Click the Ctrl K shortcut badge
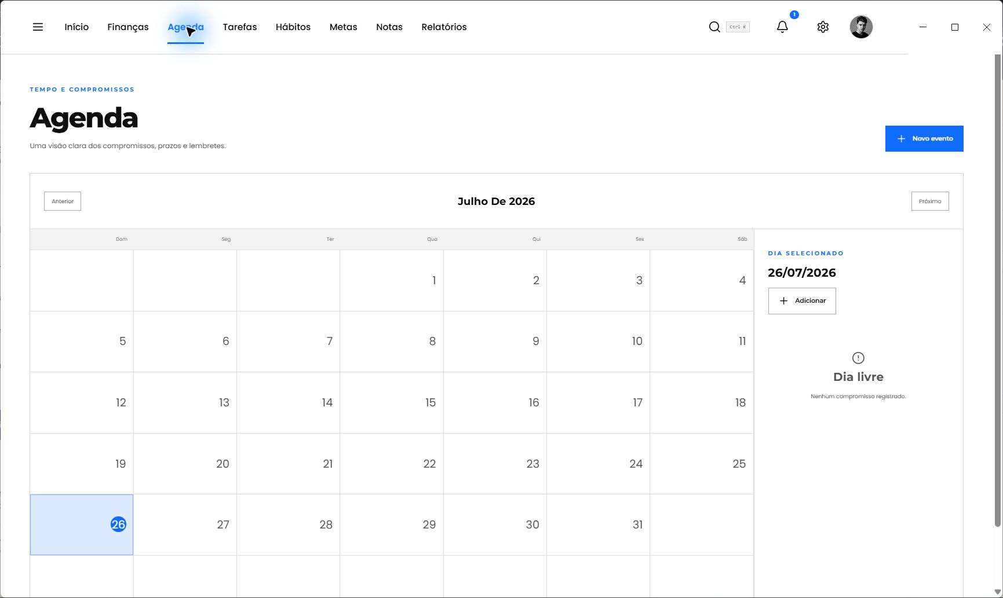 click(x=738, y=27)
